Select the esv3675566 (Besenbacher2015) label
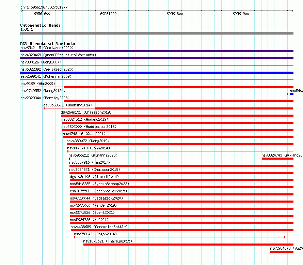This screenshot has height=265, width=303. click(x=98, y=191)
